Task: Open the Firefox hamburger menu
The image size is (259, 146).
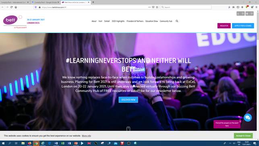Action: (256, 7)
